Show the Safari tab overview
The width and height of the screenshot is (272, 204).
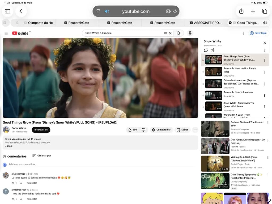(x=264, y=11)
